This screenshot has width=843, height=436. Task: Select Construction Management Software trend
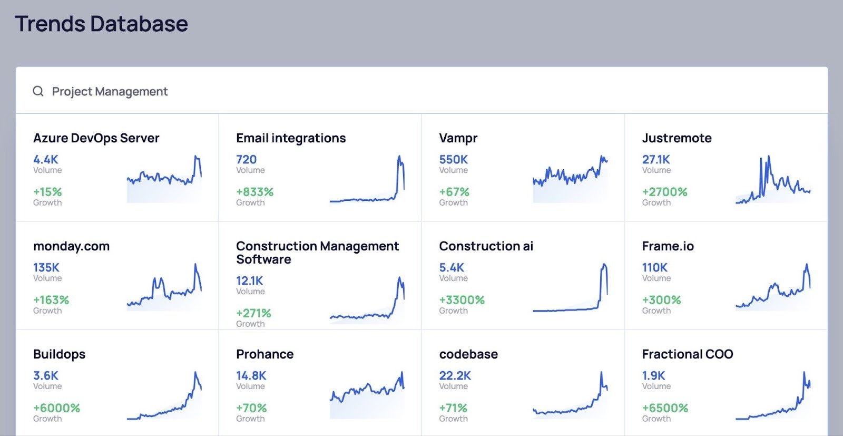(318, 253)
